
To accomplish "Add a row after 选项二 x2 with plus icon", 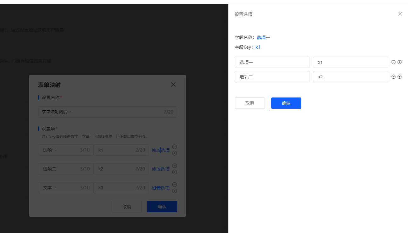I will point(400,77).
